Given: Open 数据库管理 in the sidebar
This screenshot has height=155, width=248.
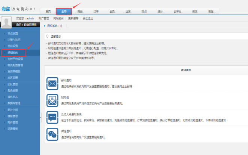Looking at the screenshot, I should coord(14,103).
